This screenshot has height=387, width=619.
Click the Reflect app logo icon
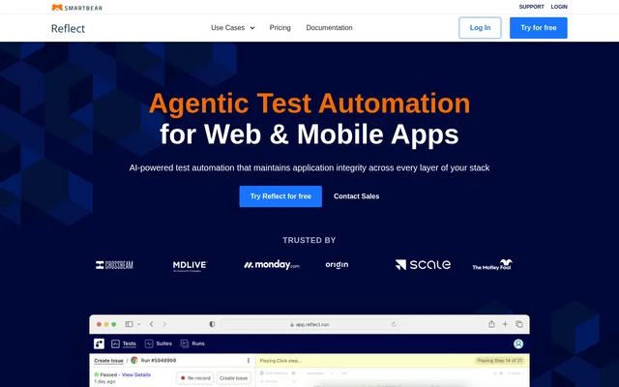[x=99, y=343]
